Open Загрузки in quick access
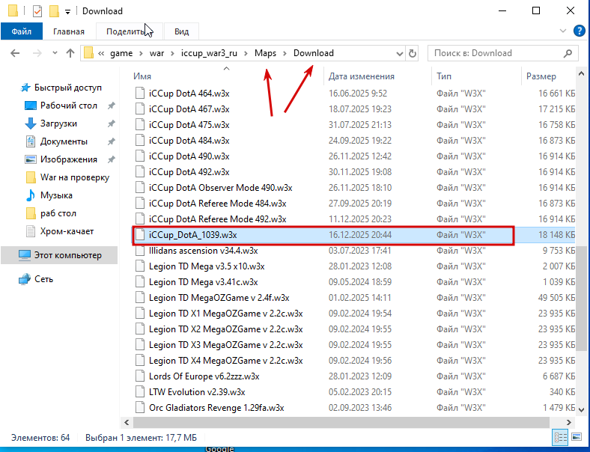The height and width of the screenshot is (452, 590). 58,123
